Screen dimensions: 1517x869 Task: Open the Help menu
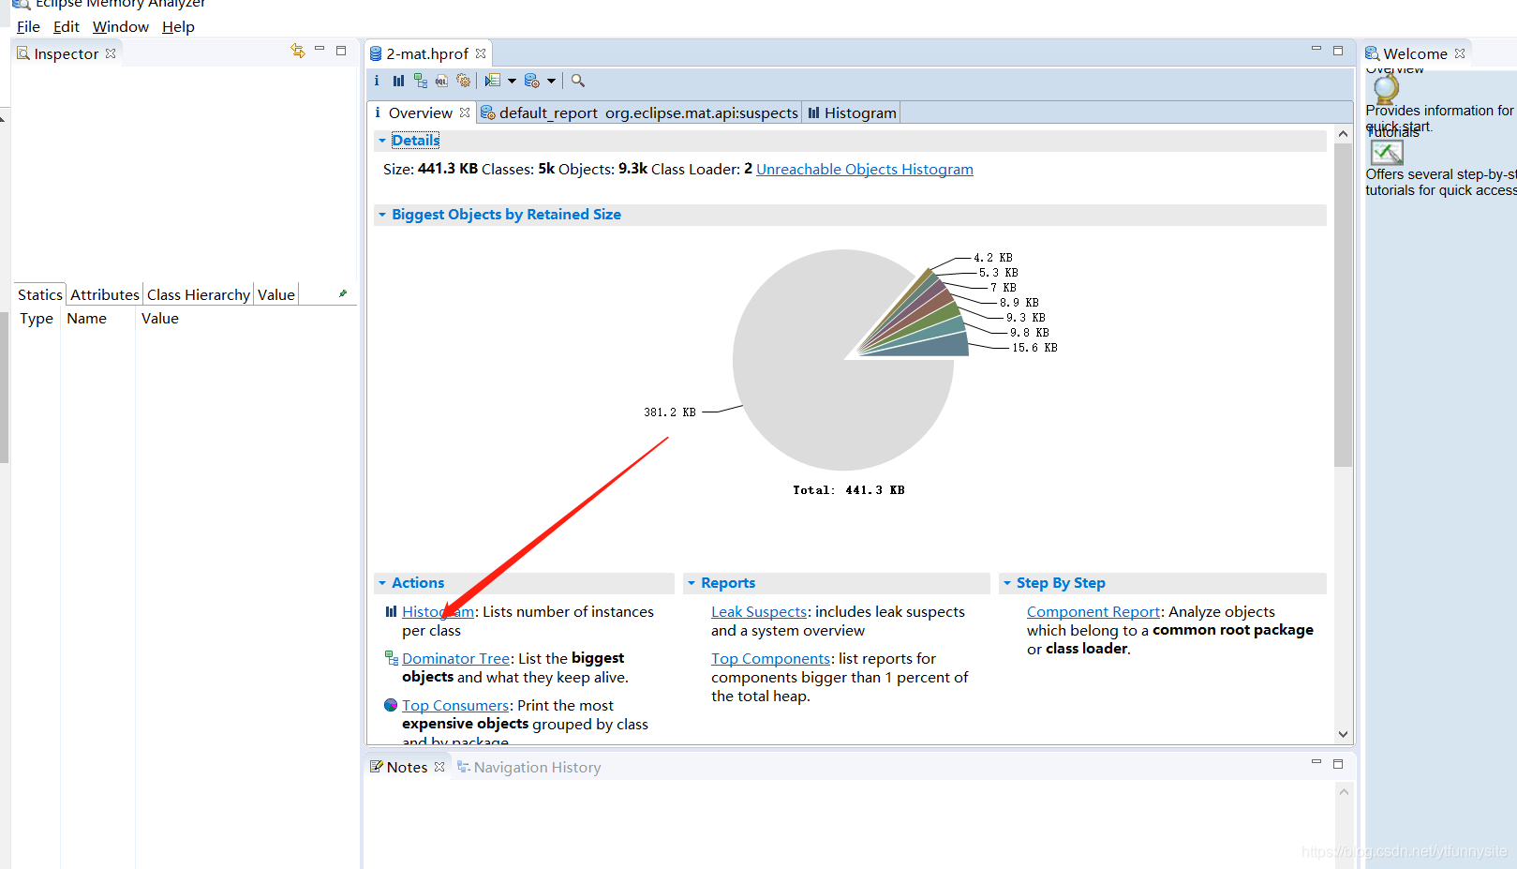tap(178, 26)
